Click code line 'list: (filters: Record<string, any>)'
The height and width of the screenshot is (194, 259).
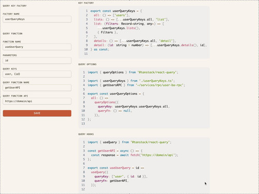click(x=129, y=24)
